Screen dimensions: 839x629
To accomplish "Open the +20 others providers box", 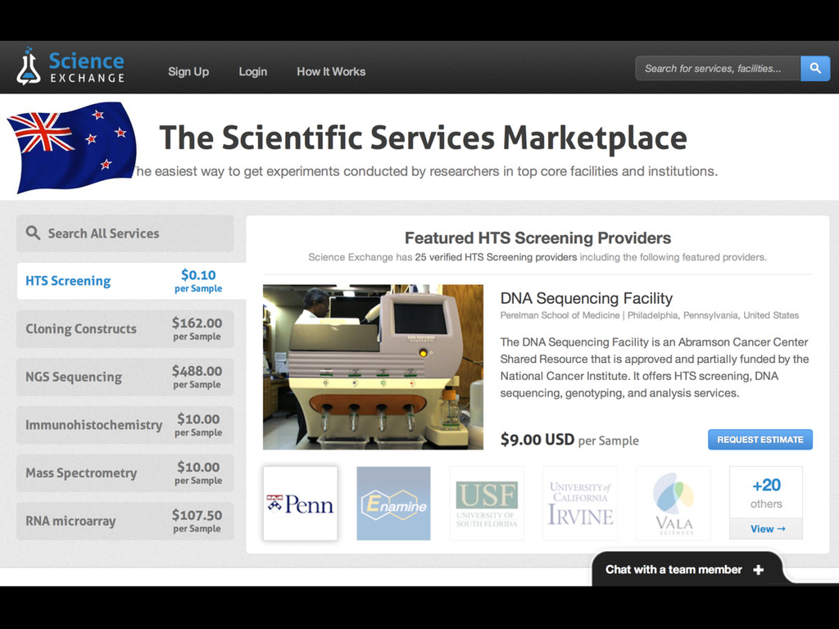I will point(766,503).
